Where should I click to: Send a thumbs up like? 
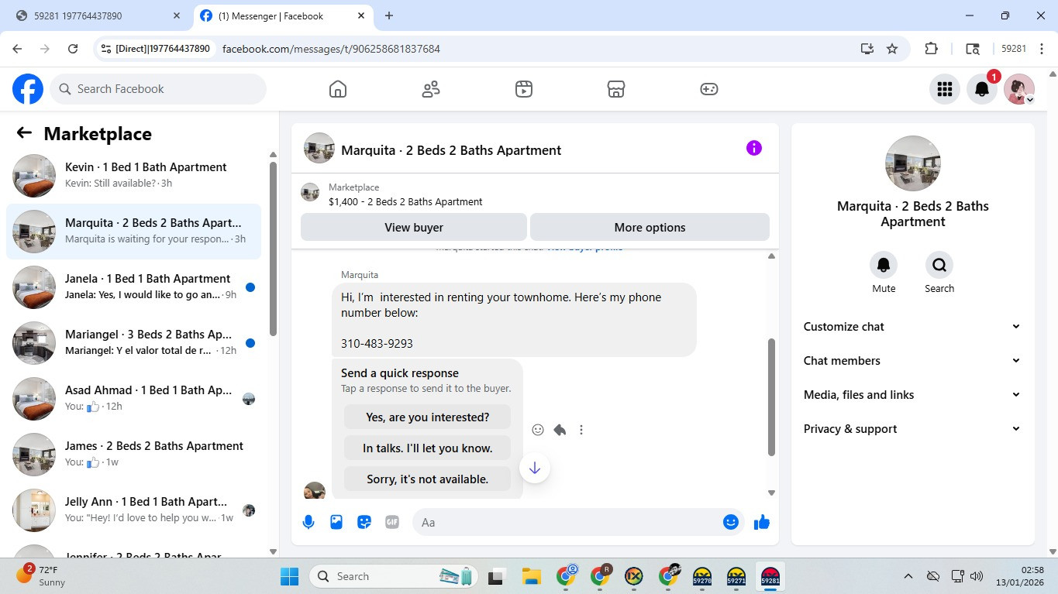click(x=762, y=522)
